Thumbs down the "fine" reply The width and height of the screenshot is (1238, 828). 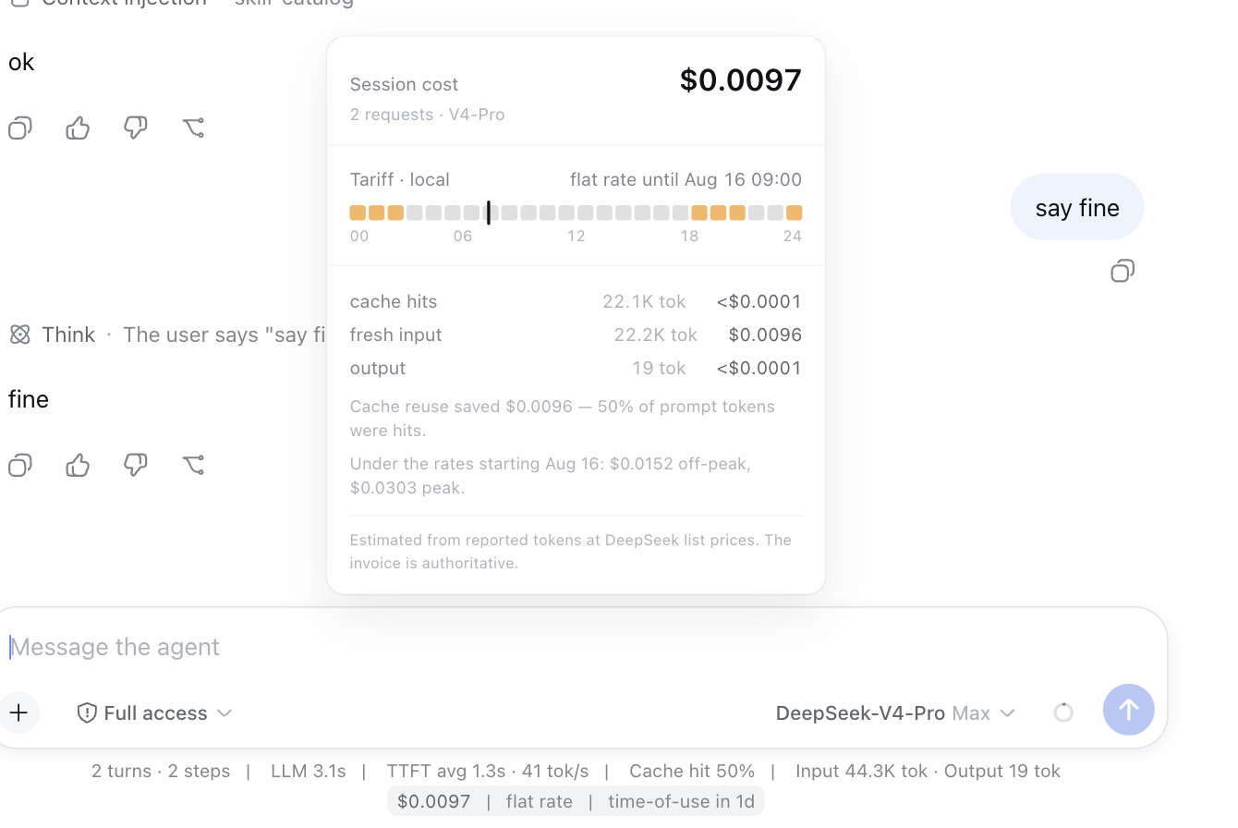(136, 465)
